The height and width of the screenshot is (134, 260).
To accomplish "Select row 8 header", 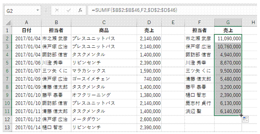I will click(x=7, y=87).
